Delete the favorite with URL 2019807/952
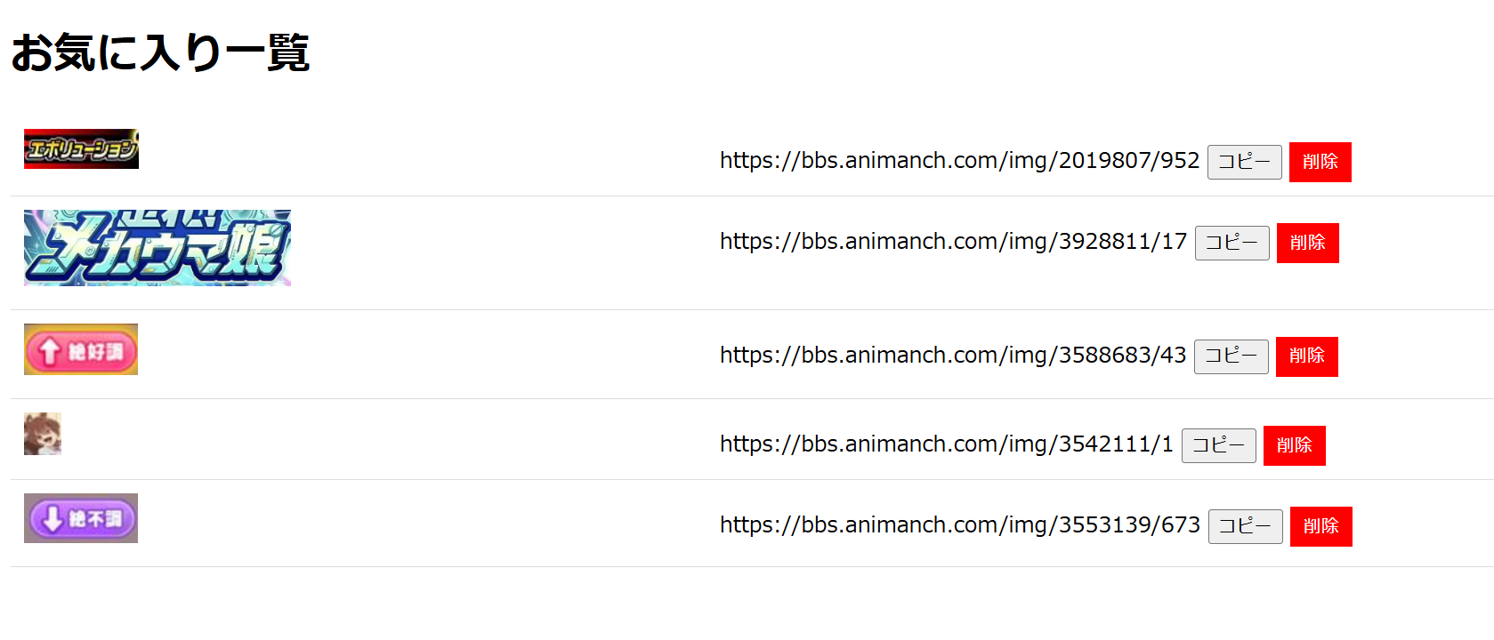Image resolution: width=1494 pixels, height=640 pixels. [1320, 162]
